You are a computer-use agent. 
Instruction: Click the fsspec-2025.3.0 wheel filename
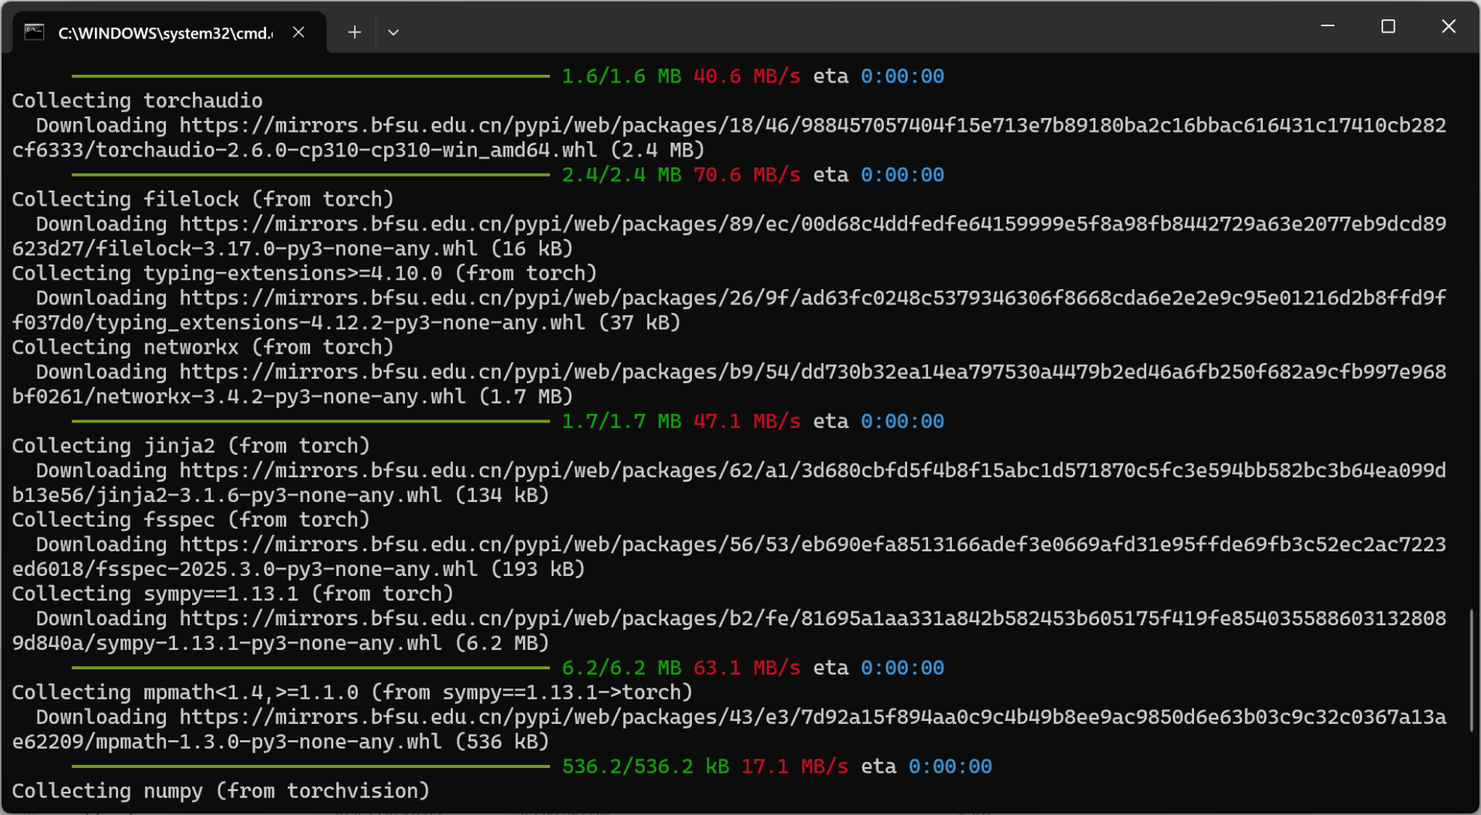pos(287,570)
